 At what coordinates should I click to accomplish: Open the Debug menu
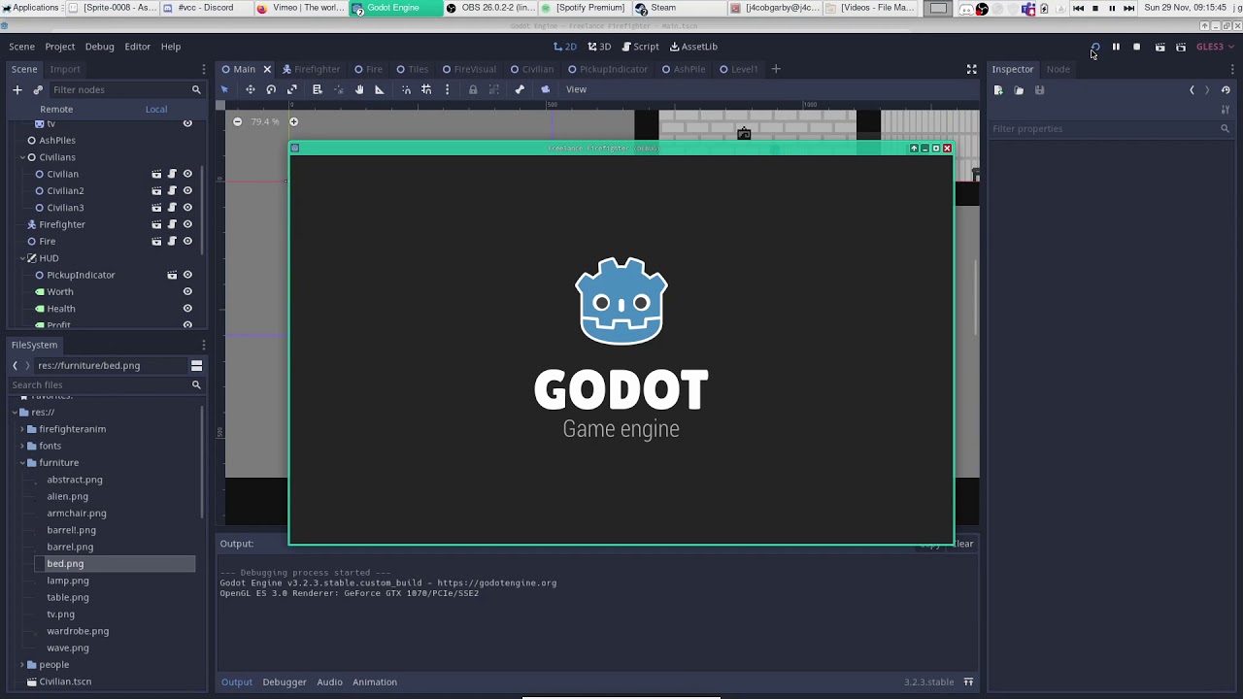tap(99, 47)
